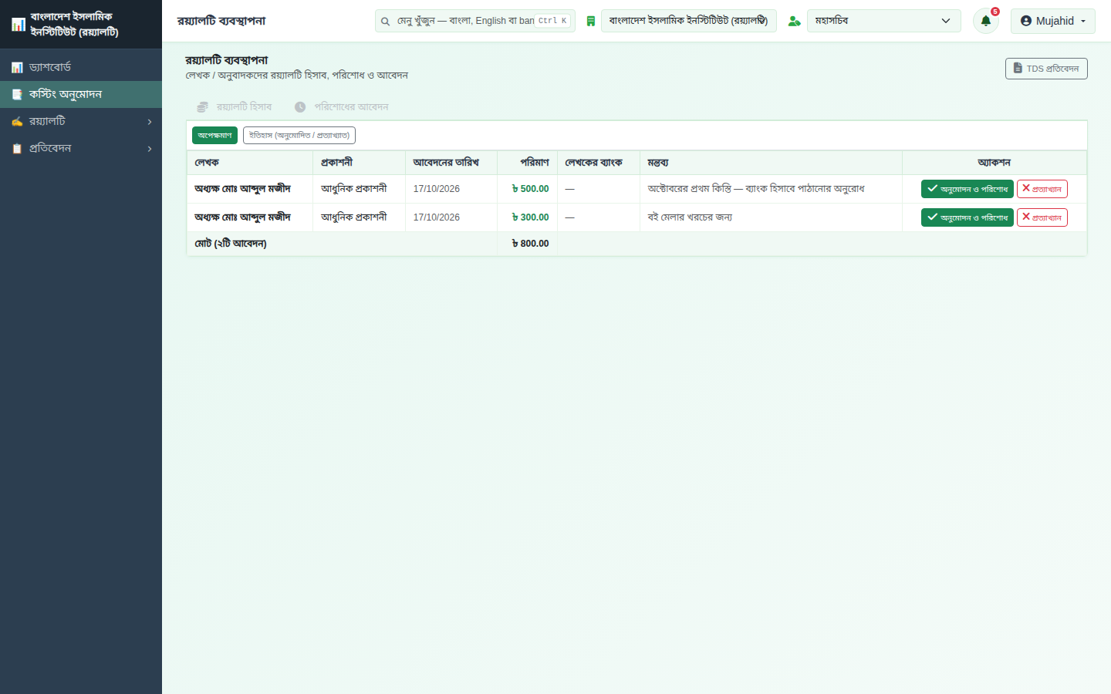The width and height of the screenshot is (1111, 694).
Task: Click the notification count badge 5
Action: coord(995,12)
